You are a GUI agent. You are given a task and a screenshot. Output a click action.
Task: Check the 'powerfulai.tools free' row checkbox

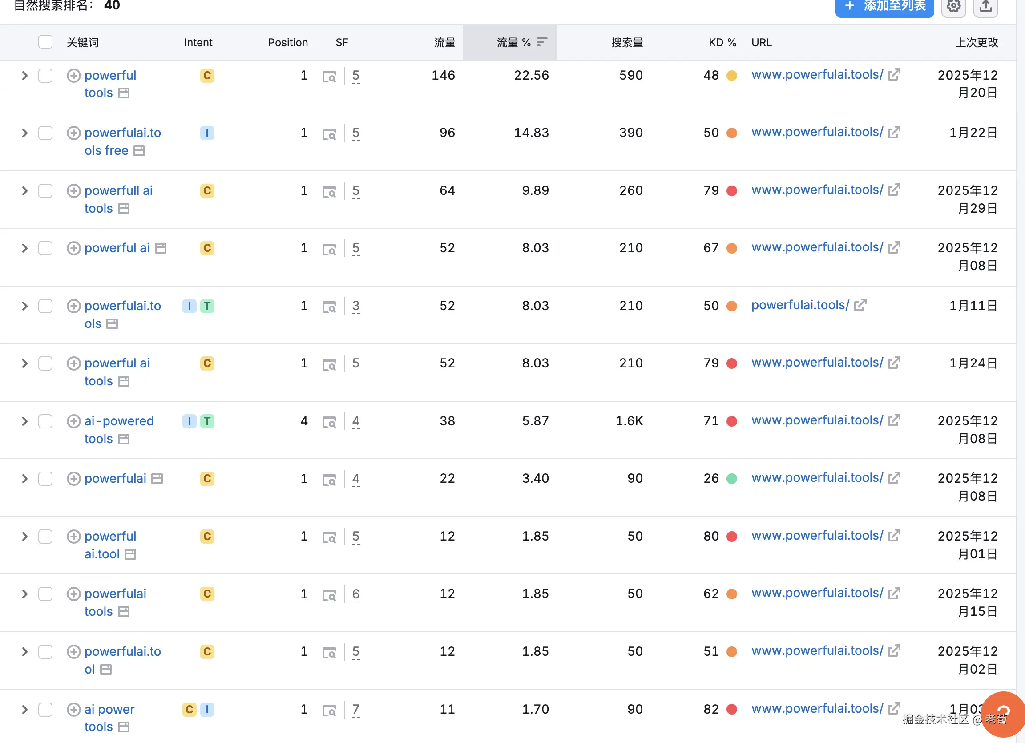[45, 133]
